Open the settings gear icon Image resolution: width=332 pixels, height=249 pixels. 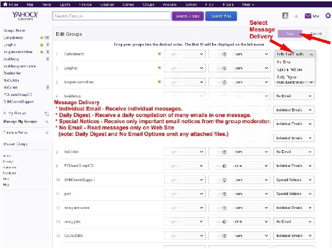pyautogui.click(x=328, y=16)
